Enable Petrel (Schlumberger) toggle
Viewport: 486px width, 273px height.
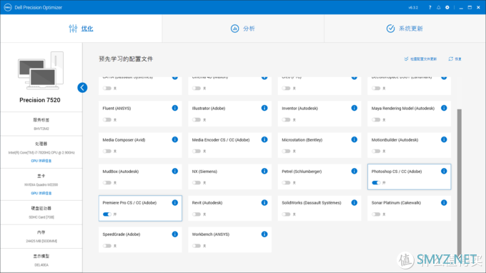coord(286,183)
